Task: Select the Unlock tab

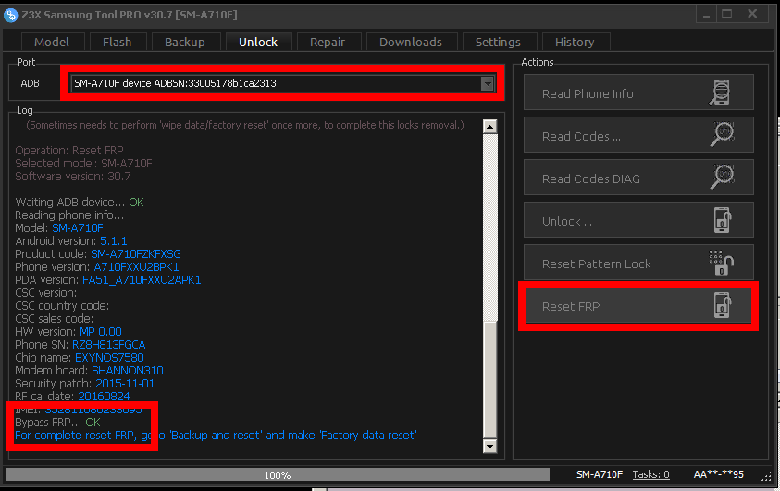Action: coord(258,43)
